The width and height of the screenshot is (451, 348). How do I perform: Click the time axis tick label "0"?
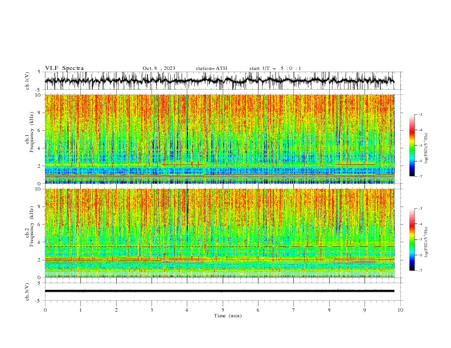click(45, 310)
